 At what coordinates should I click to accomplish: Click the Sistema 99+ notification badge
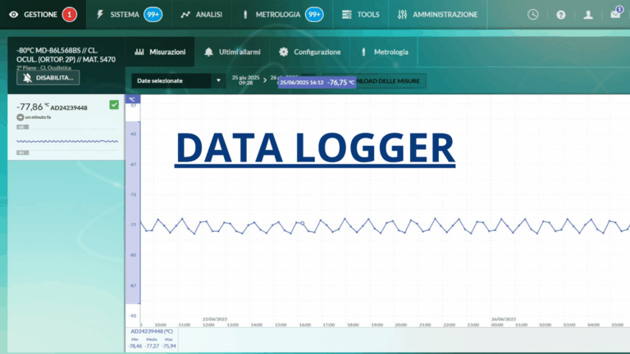(153, 14)
